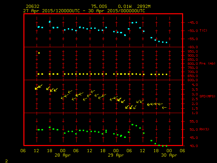This screenshot has width=217, height=163.
Task: Click the 0.01W longitude label
Action: (x=124, y=6)
